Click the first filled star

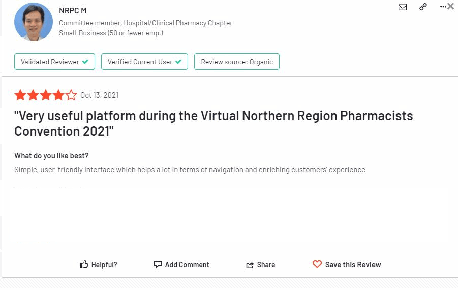pyautogui.click(x=20, y=95)
